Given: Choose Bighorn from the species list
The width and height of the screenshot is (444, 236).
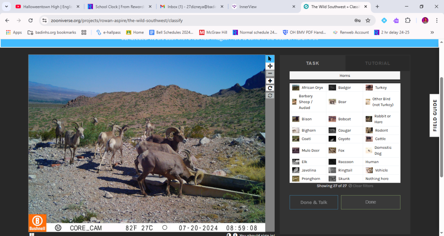Looking at the screenshot, I should (x=308, y=130).
